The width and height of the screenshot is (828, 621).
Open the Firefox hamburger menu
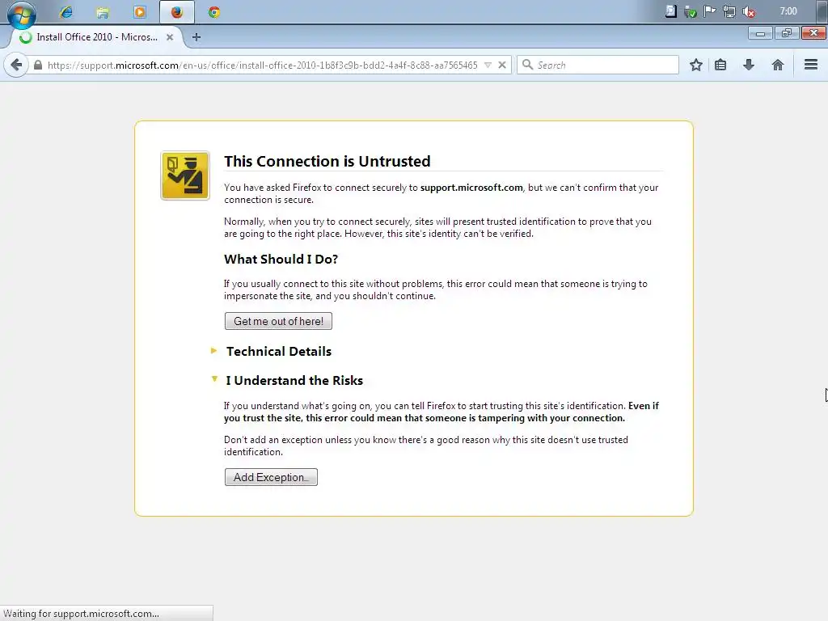811,65
